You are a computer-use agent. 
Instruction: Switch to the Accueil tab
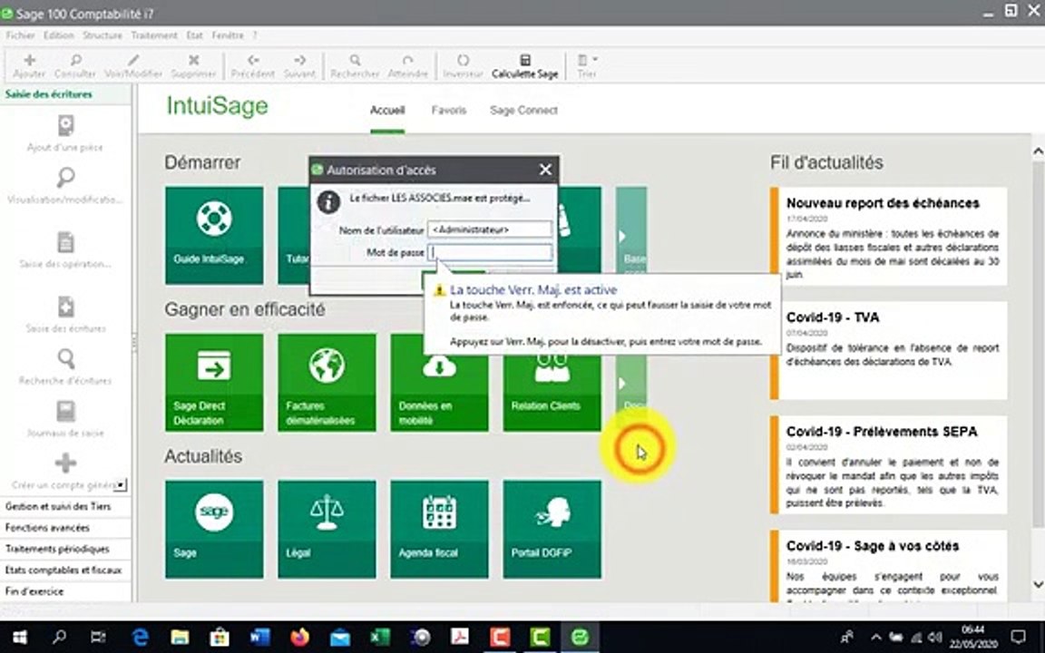click(x=387, y=110)
